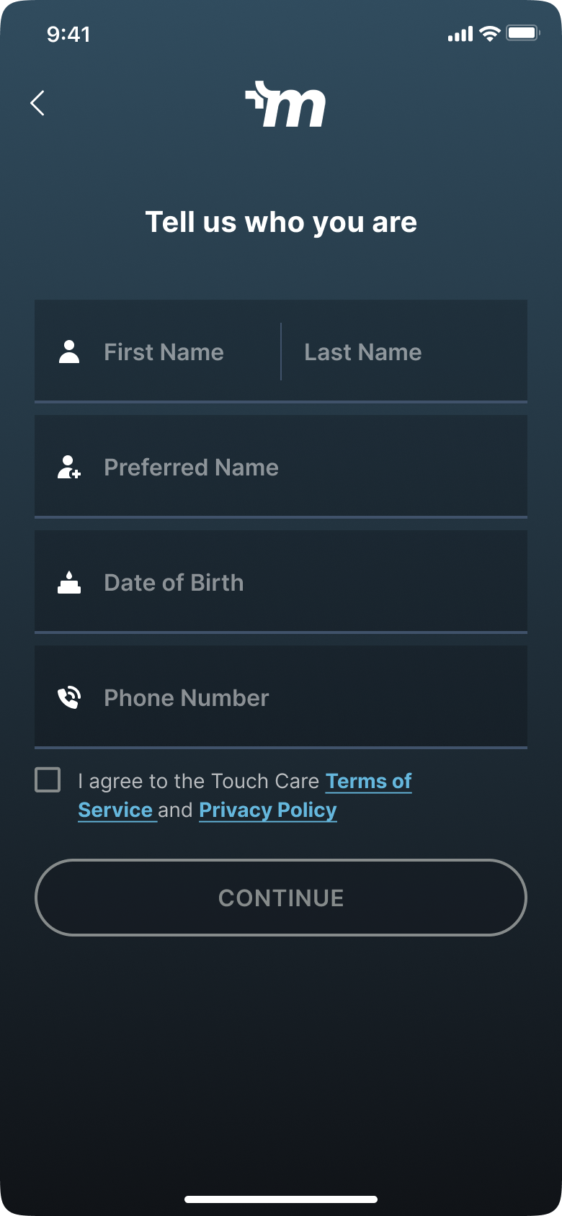Focus the First Name field
The width and height of the screenshot is (562, 1216).
158,352
